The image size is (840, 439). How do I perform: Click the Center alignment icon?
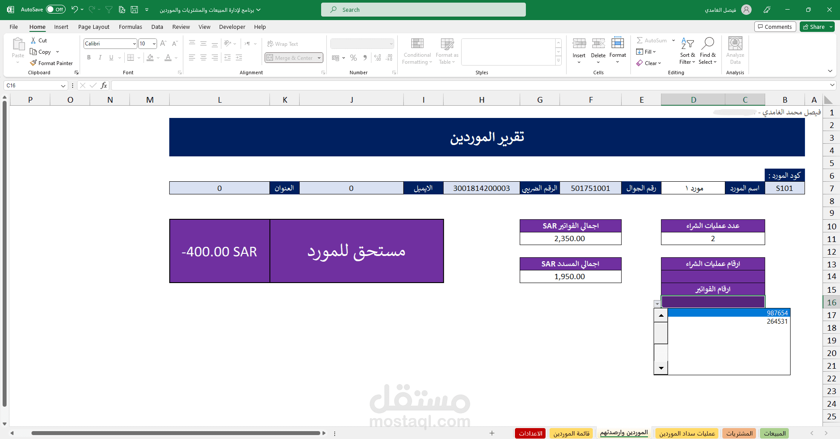203,57
